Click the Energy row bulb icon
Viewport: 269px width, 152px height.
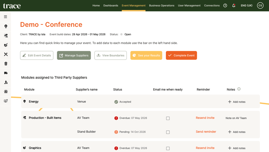coord(24,101)
